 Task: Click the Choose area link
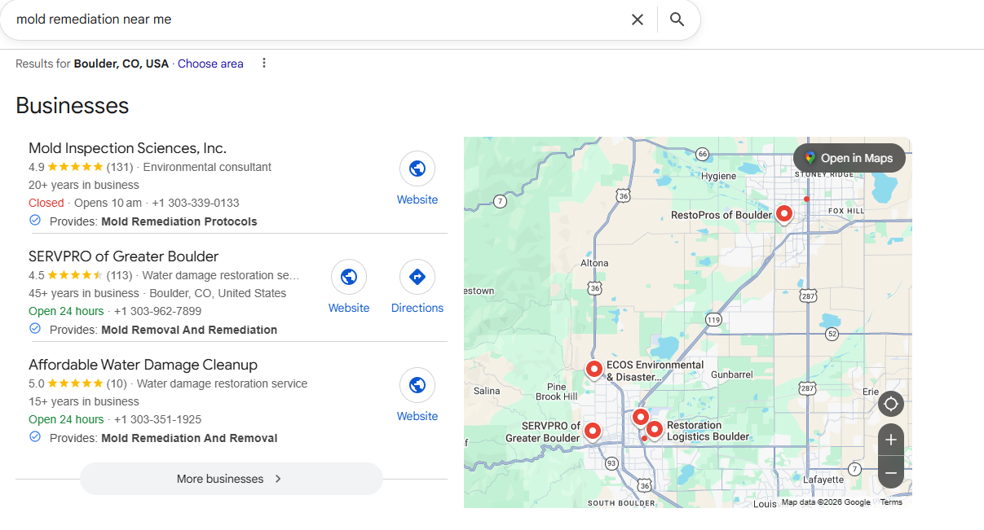tap(210, 64)
